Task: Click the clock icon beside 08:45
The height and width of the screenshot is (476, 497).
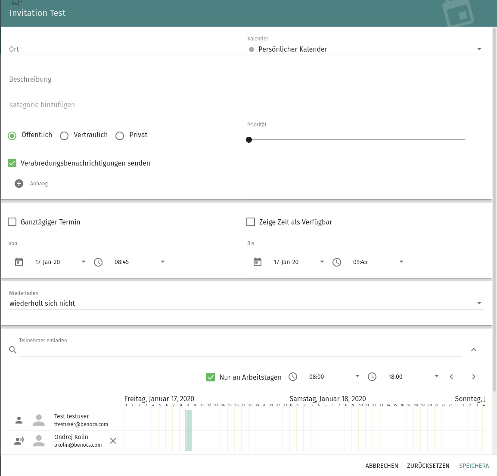Action: tap(98, 262)
